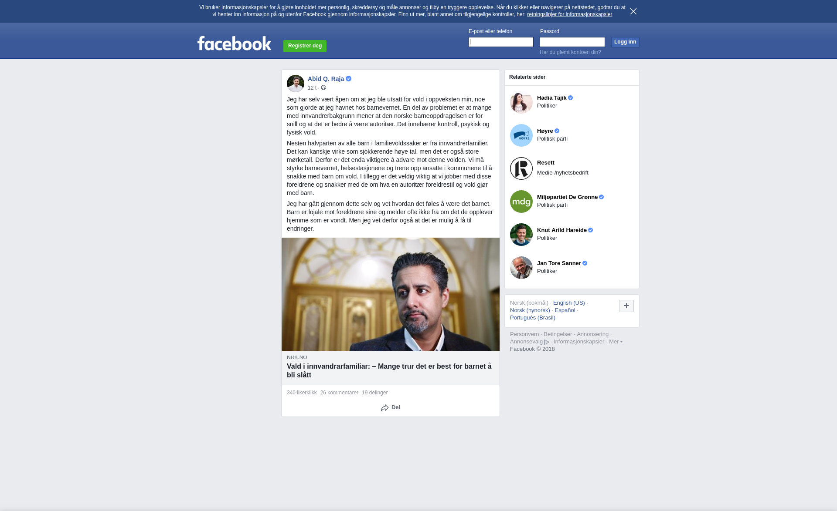The image size is (837, 511).
Task: Open the 26 kommentarer count link
Action: (339, 393)
